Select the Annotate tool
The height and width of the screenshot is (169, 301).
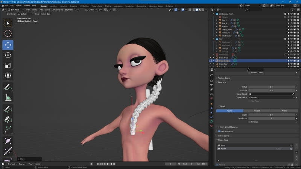pos(8,87)
